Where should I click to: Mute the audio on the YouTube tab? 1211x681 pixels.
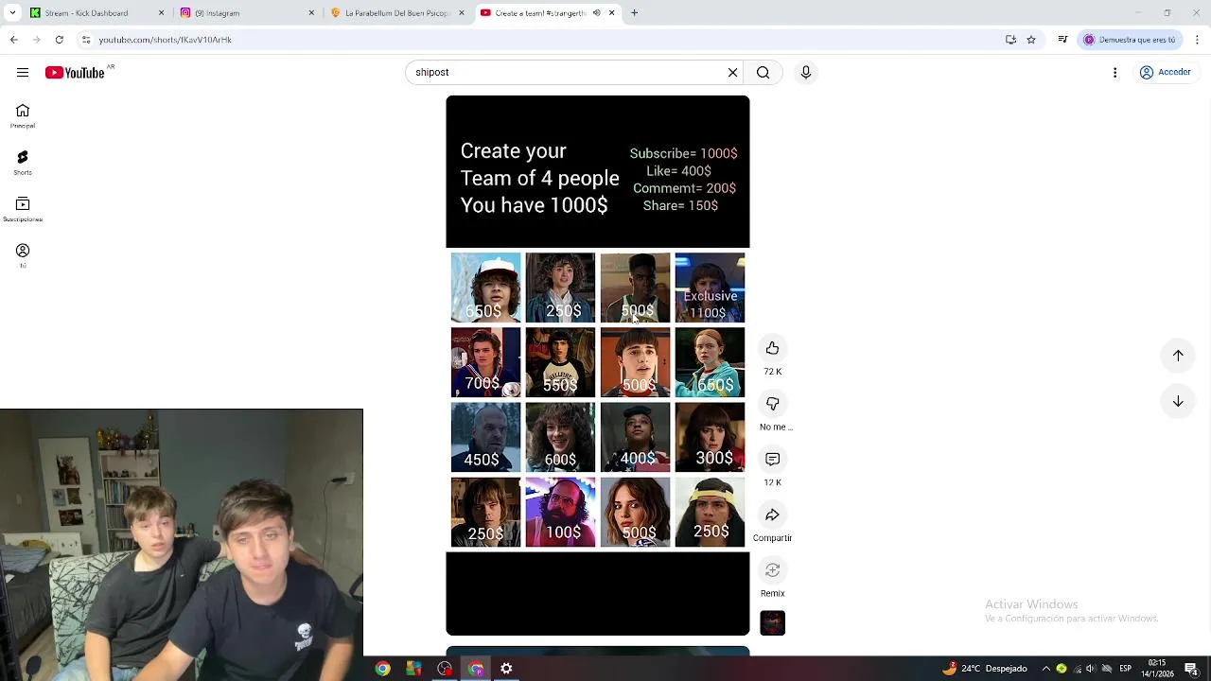click(x=596, y=13)
